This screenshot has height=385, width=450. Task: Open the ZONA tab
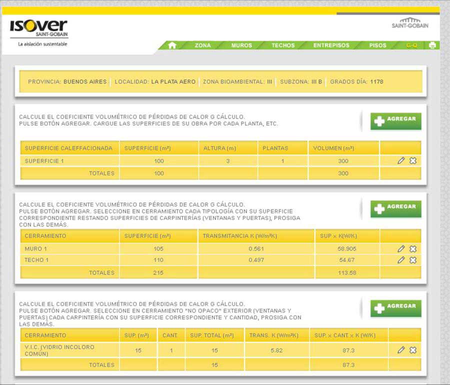pyautogui.click(x=202, y=45)
